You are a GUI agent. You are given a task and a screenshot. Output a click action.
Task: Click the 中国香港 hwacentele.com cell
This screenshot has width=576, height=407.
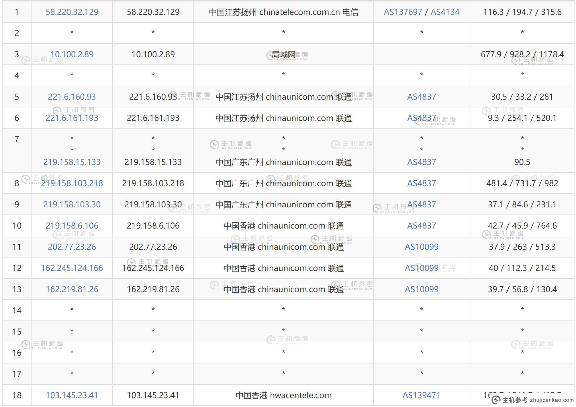283,395
